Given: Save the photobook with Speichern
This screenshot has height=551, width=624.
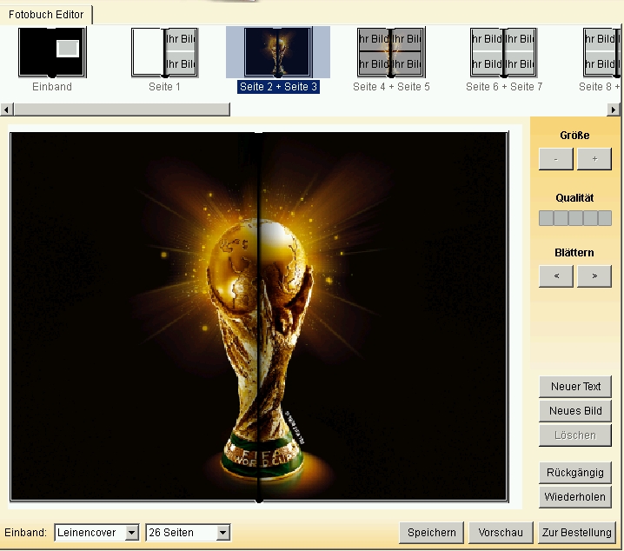Looking at the screenshot, I should coord(431,533).
